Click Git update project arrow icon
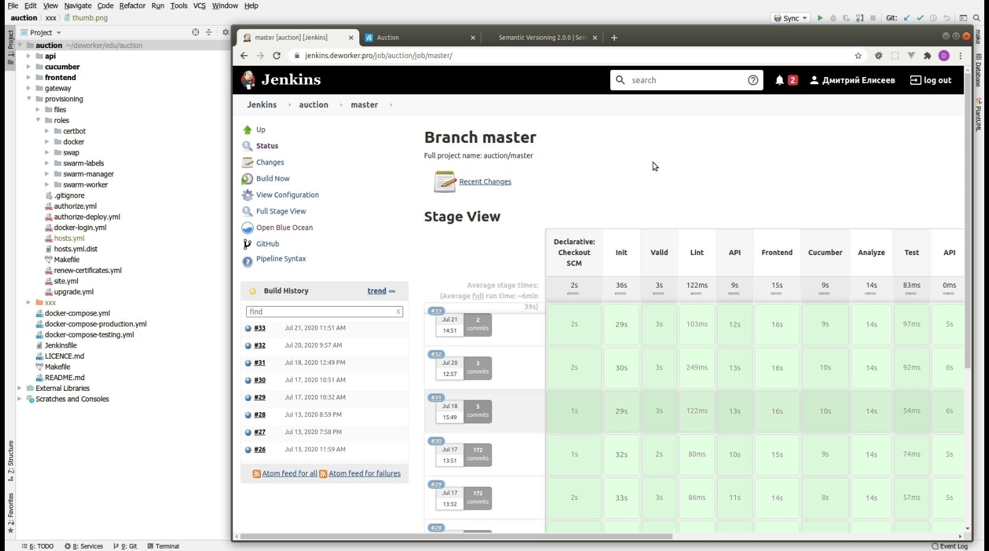989x551 pixels. pos(907,18)
